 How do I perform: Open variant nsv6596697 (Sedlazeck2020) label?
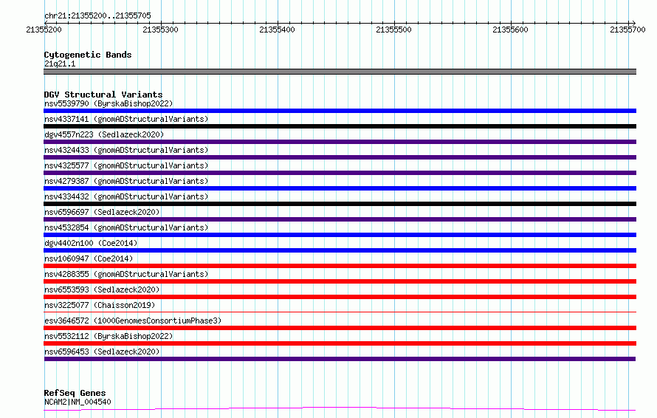tap(102, 212)
